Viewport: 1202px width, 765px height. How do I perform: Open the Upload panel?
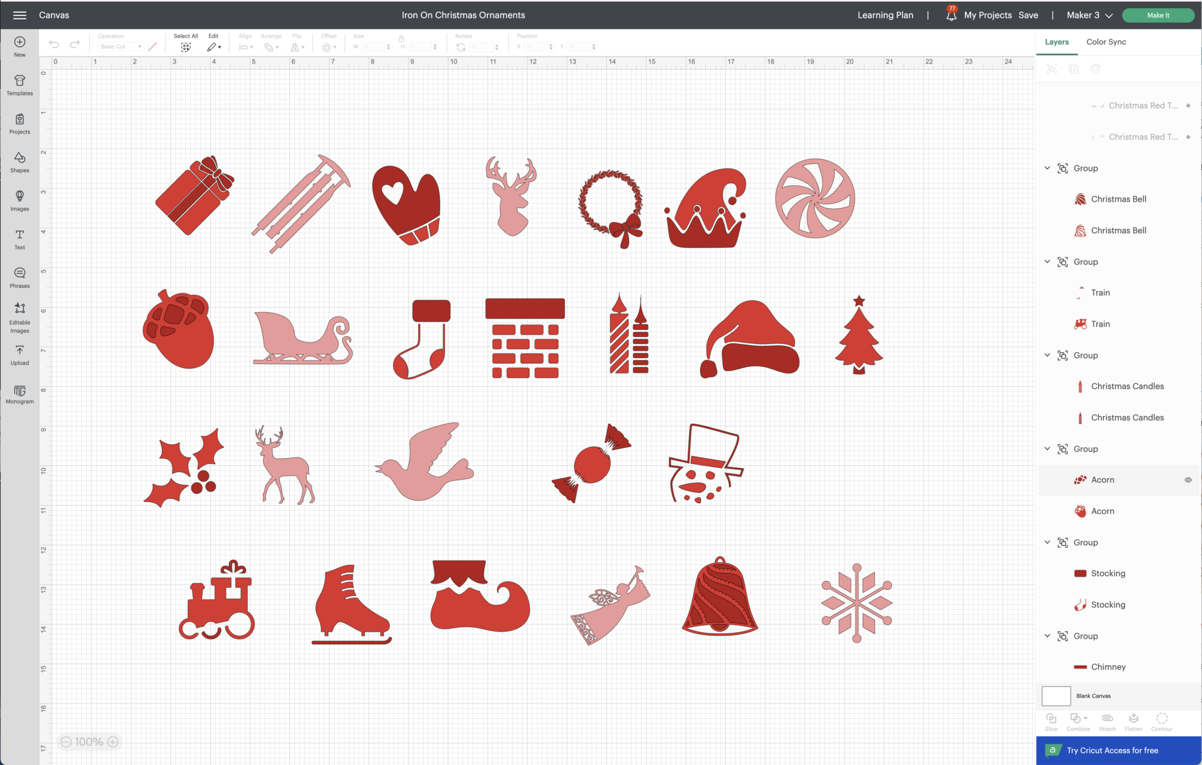point(19,355)
